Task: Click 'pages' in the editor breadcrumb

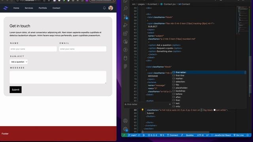Action: [x=142, y=4]
